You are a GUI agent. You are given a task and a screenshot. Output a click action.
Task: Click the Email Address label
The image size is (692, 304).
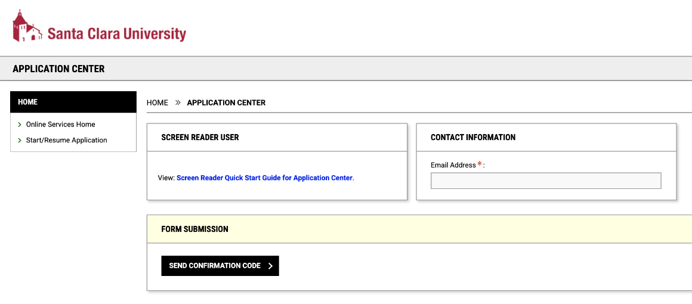point(458,165)
